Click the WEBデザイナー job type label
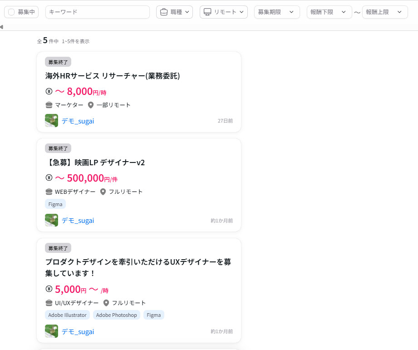 [x=75, y=192]
